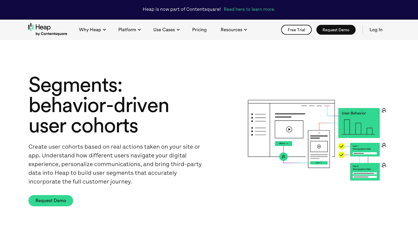This screenshot has height=237, width=418.
Task: Expand the Resources chevron arrow
Action: 246,30
